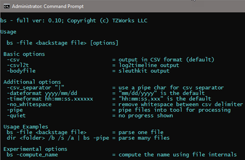Viewport: 245px width, 160px height.
Task: Click the bs -file backstage file usage line
Action: 63,43
